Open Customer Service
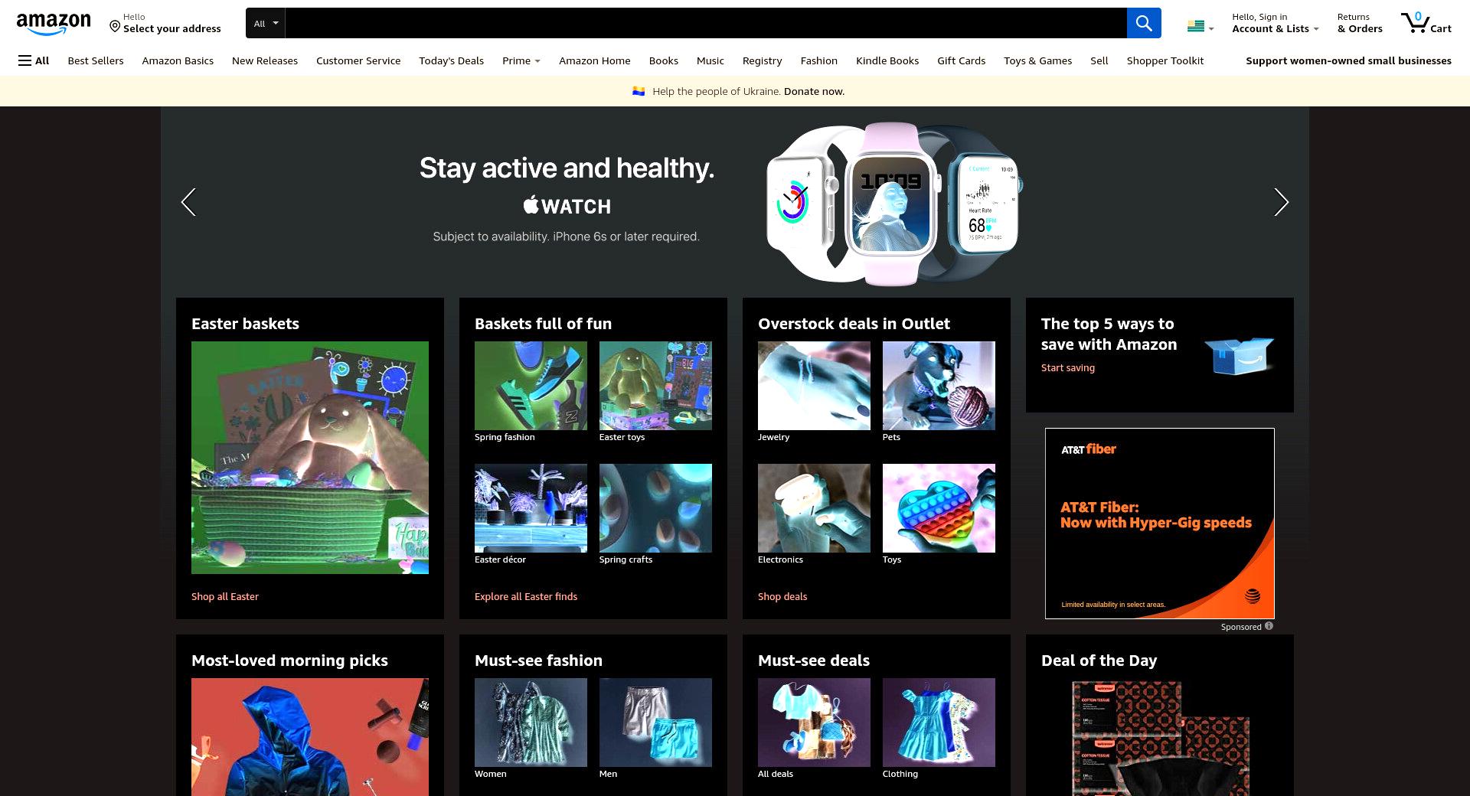Viewport: 1470px width, 796px height. click(358, 60)
